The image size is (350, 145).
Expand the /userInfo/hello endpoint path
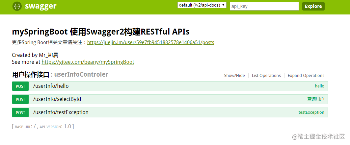pos(51,86)
